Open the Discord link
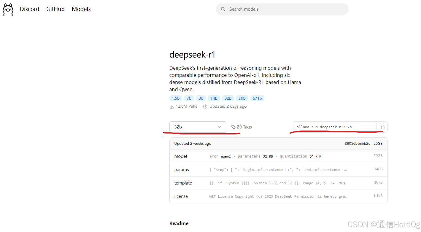The height and width of the screenshot is (232, 421). (x=29, y=9)
